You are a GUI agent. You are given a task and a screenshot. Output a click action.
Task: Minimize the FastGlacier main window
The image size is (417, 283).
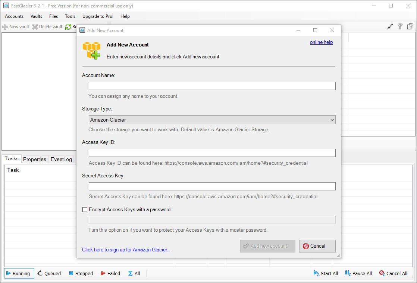(x=374, y=6)
